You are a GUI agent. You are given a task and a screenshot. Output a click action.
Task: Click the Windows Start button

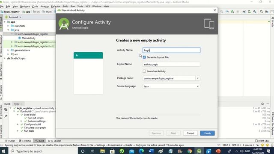coord(3,151)
